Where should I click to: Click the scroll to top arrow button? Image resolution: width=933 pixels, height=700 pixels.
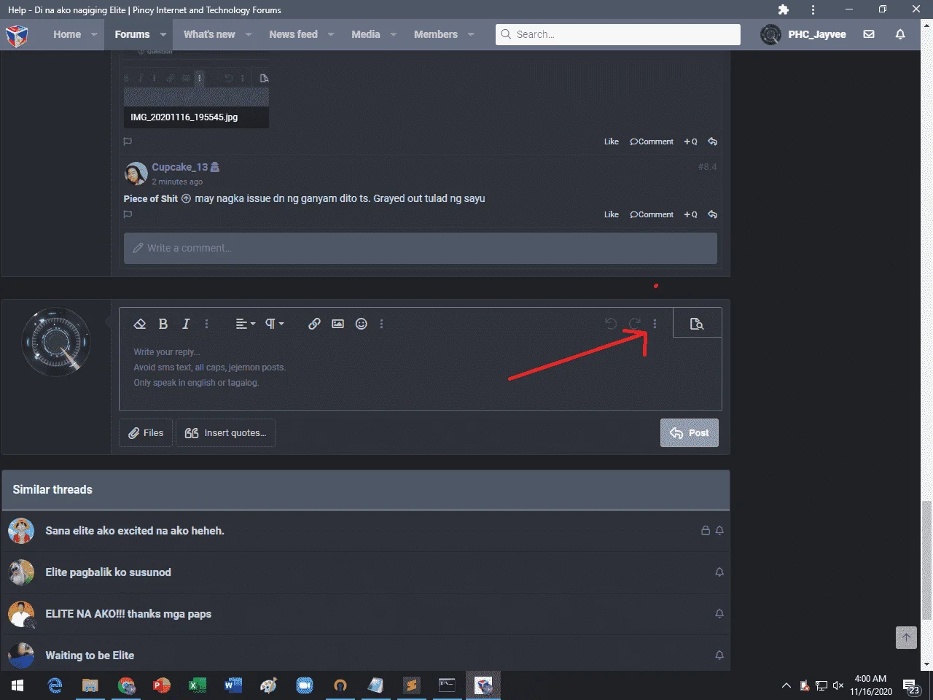906,637
